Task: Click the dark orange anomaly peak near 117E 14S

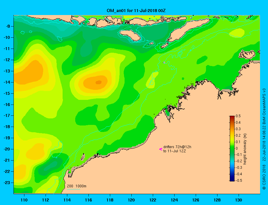Action: tap(99, 82)
